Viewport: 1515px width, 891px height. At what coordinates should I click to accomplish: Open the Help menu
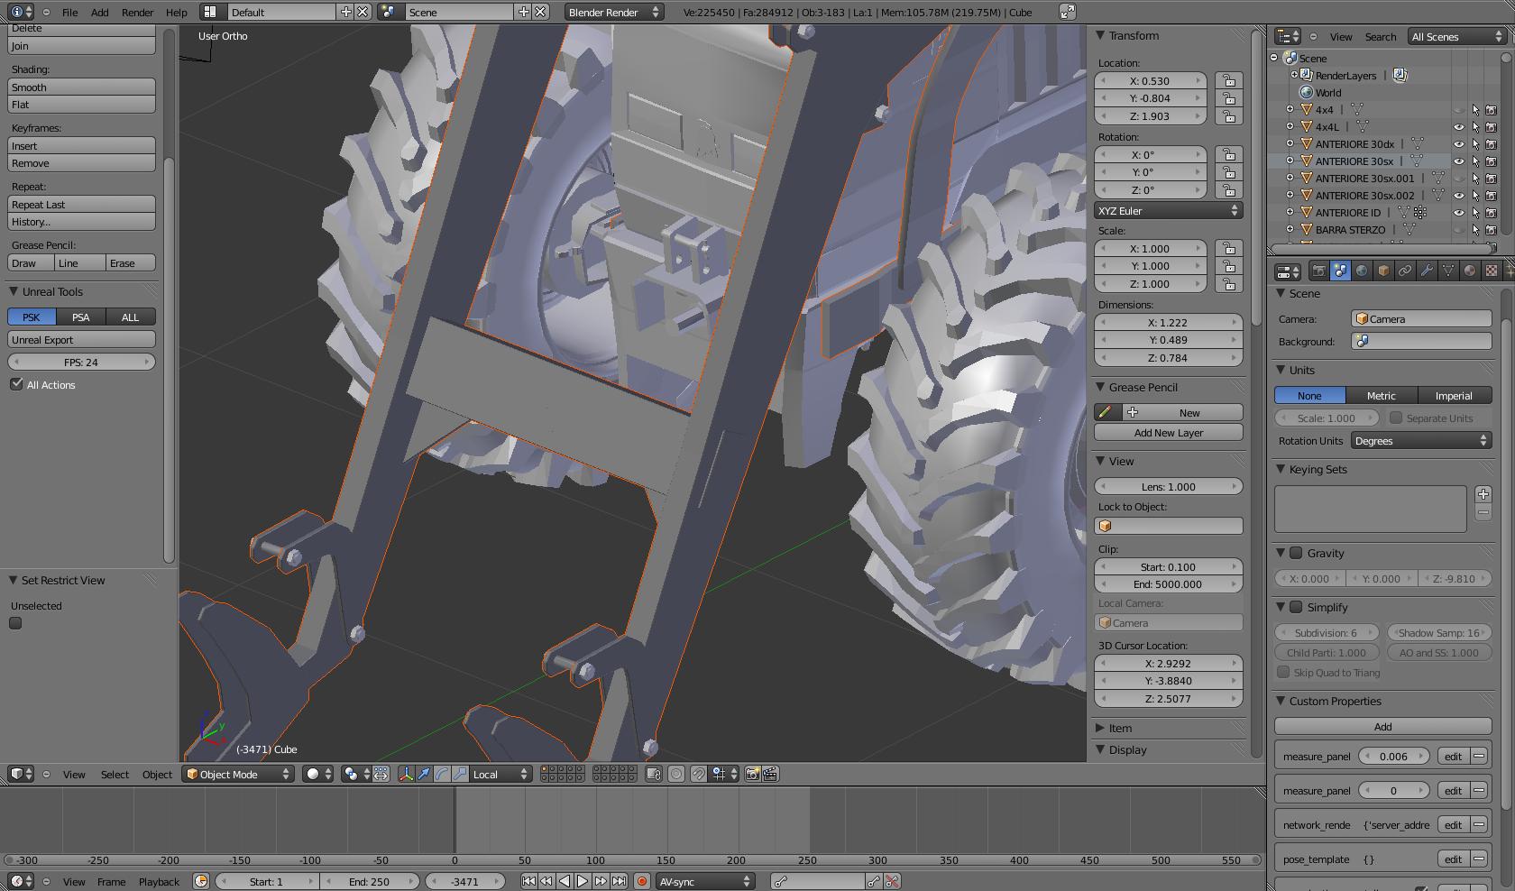(x=177, y=12)
